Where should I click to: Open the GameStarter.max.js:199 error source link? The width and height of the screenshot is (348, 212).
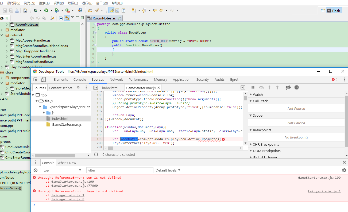[x=319, y=178]
